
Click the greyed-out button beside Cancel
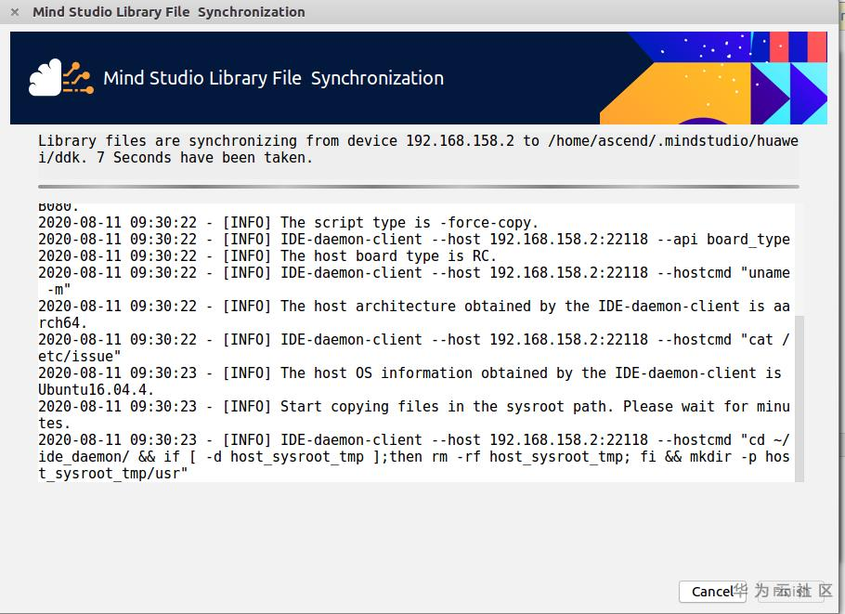792,591
